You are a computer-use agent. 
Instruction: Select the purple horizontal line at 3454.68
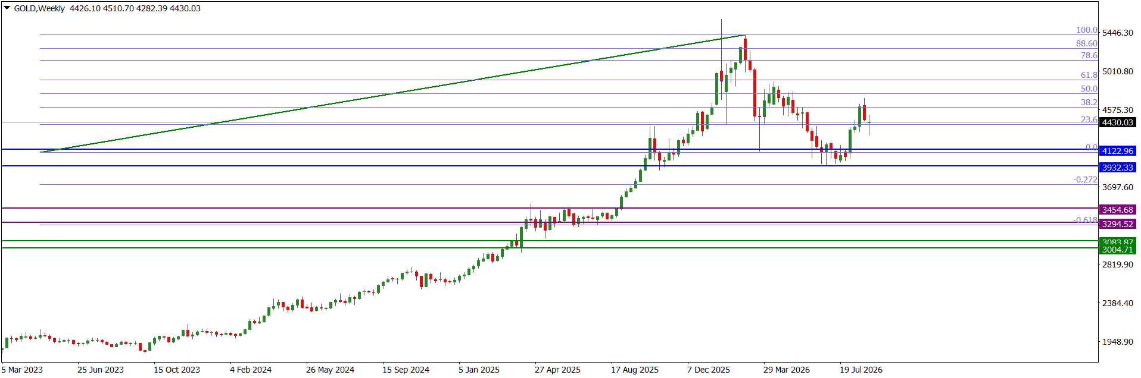tap(550, 208)
